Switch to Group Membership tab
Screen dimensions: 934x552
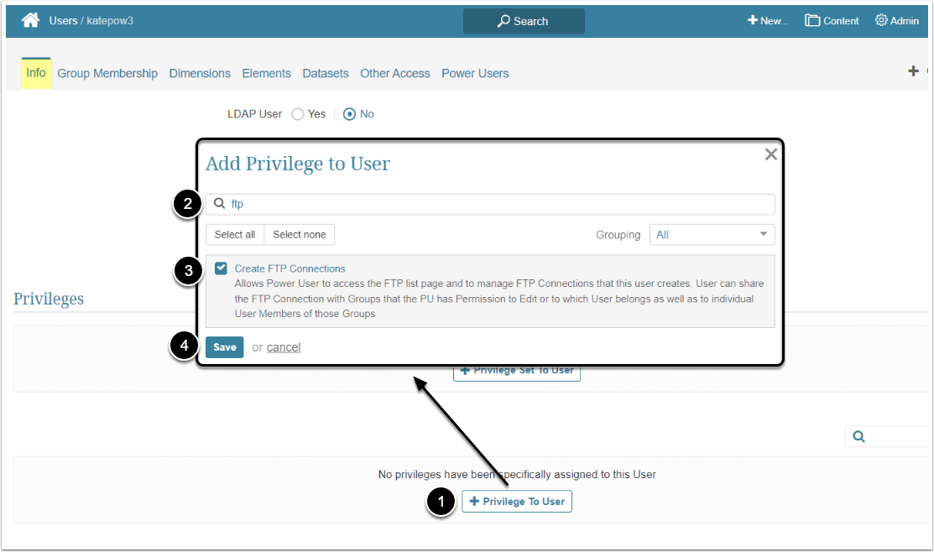107,73
